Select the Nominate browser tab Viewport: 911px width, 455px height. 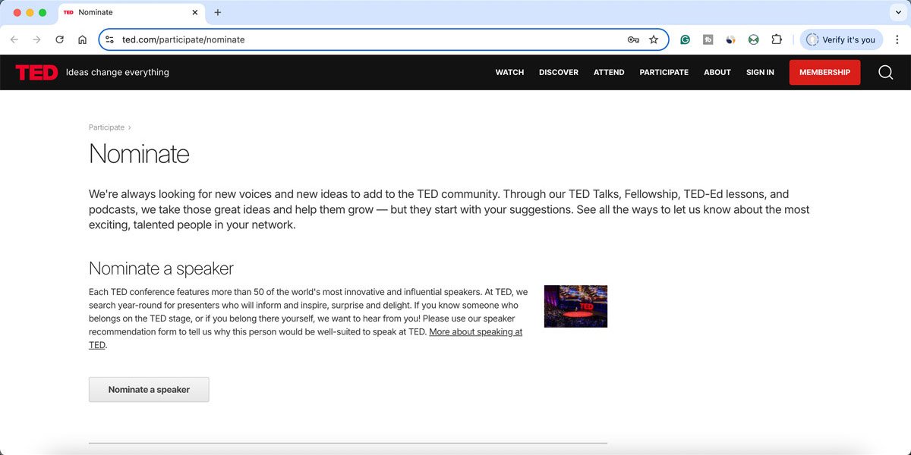(x=131, y=12)
